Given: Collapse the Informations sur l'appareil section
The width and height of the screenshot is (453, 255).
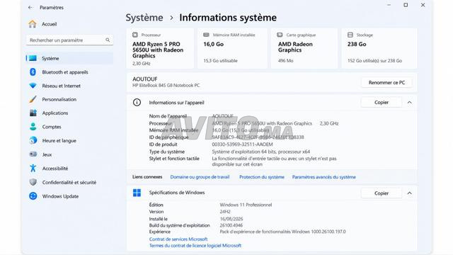Looking at the screenshot, I should pyautogui.click(x=409, y=102).
